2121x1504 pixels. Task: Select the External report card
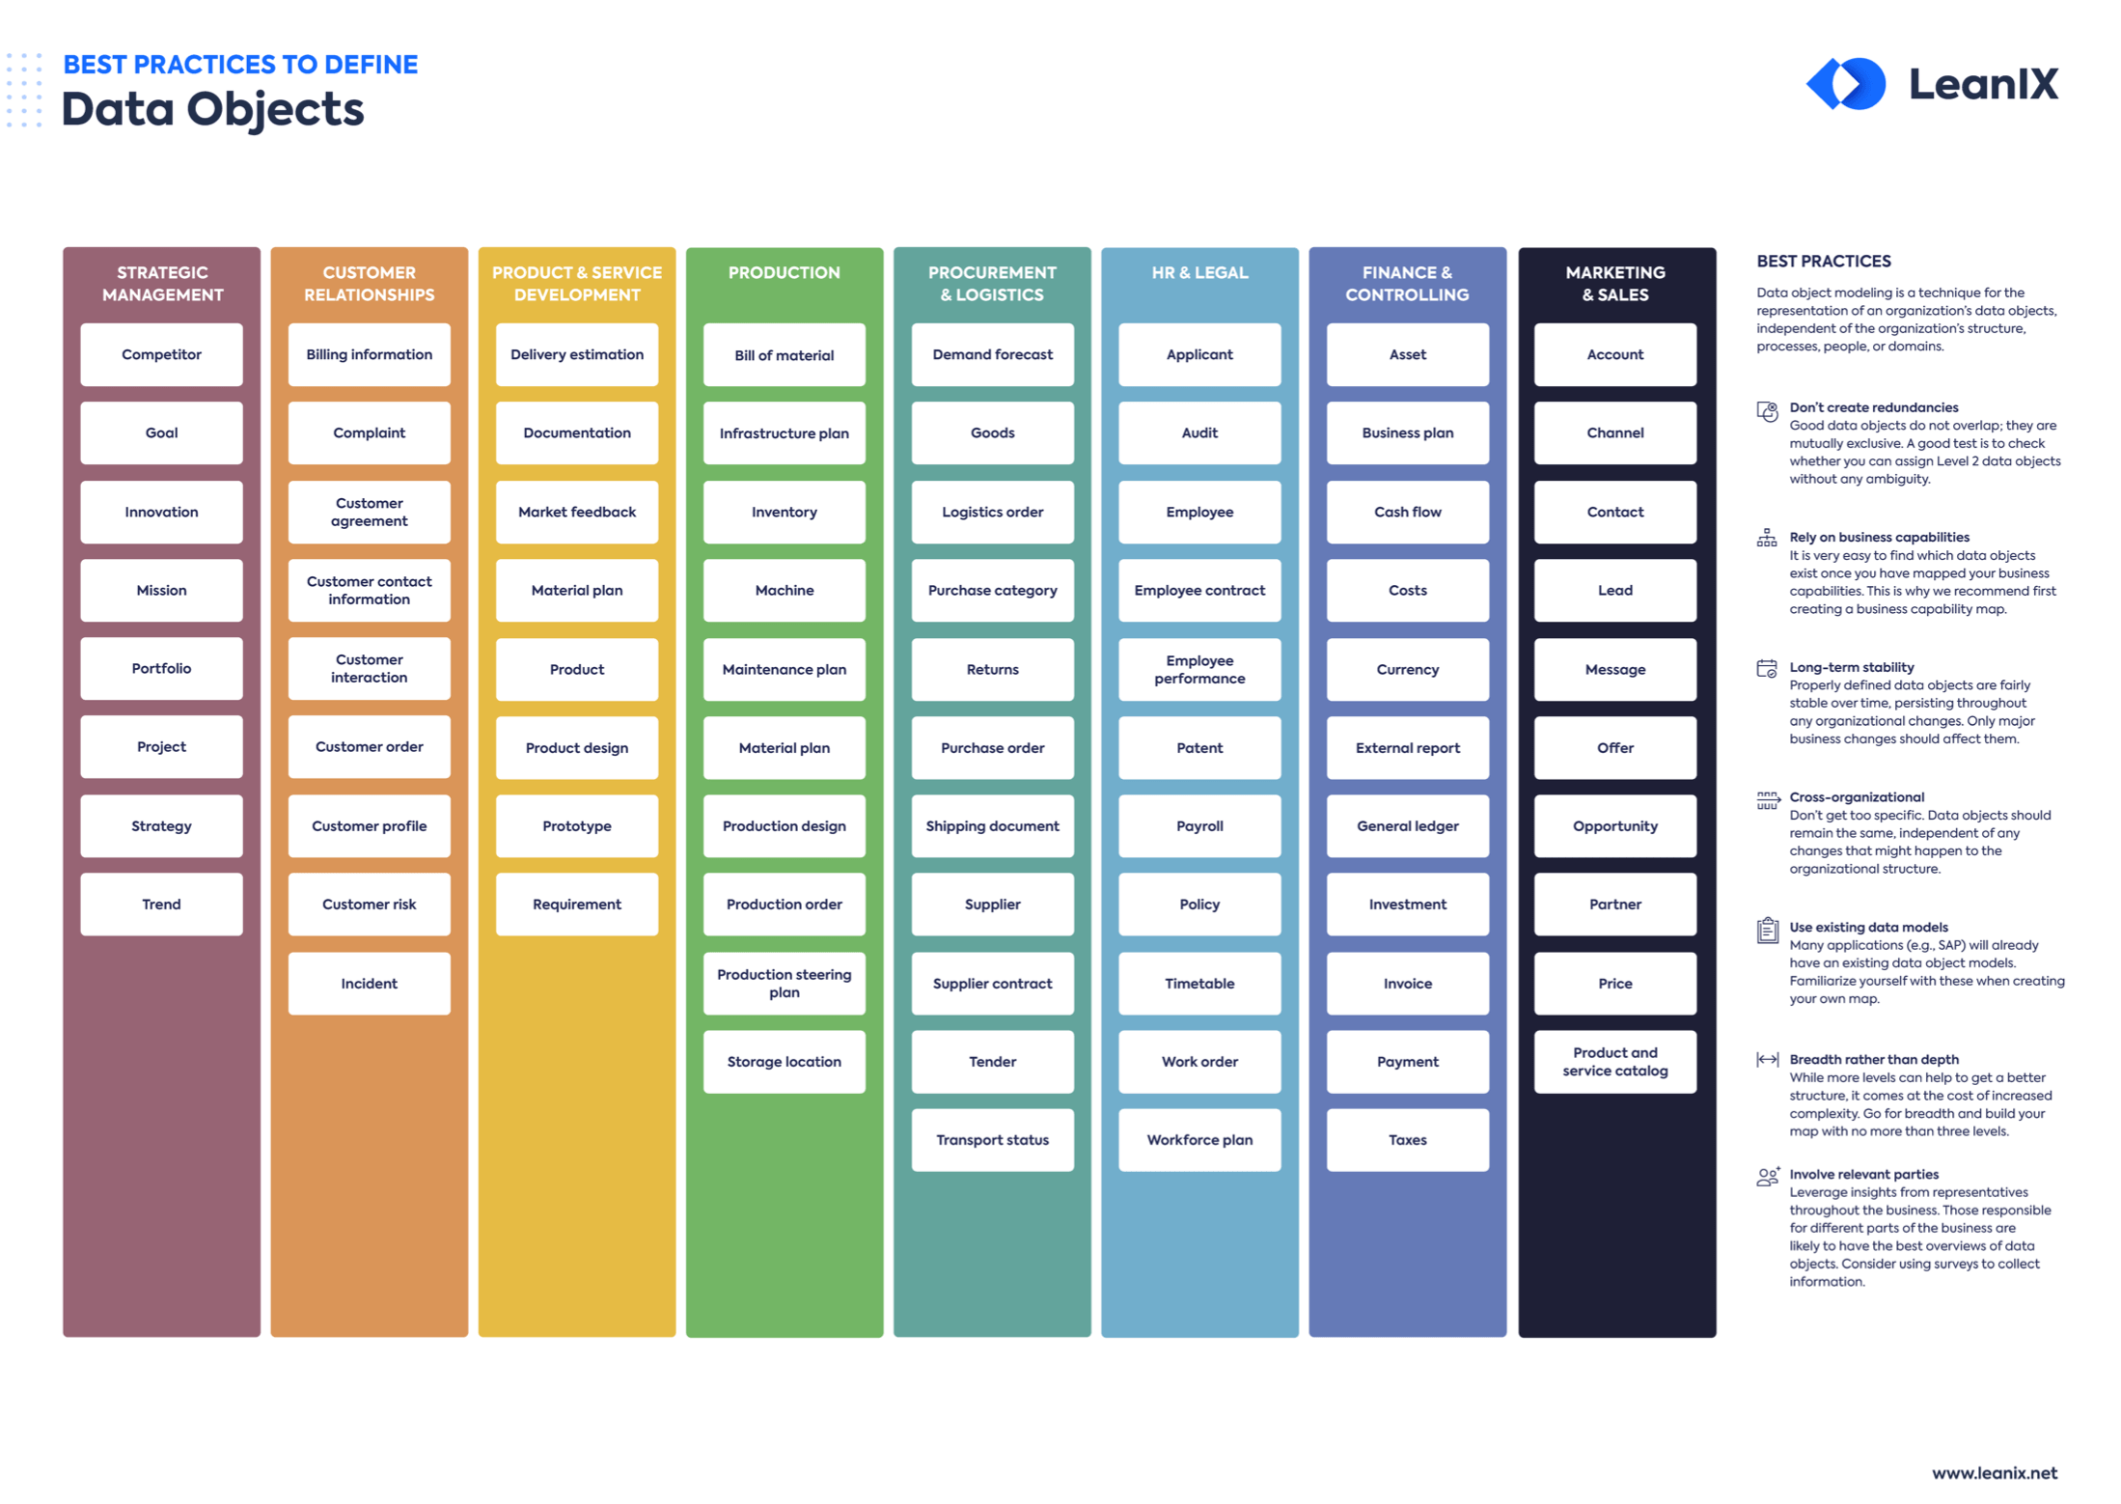[1406, 747]
